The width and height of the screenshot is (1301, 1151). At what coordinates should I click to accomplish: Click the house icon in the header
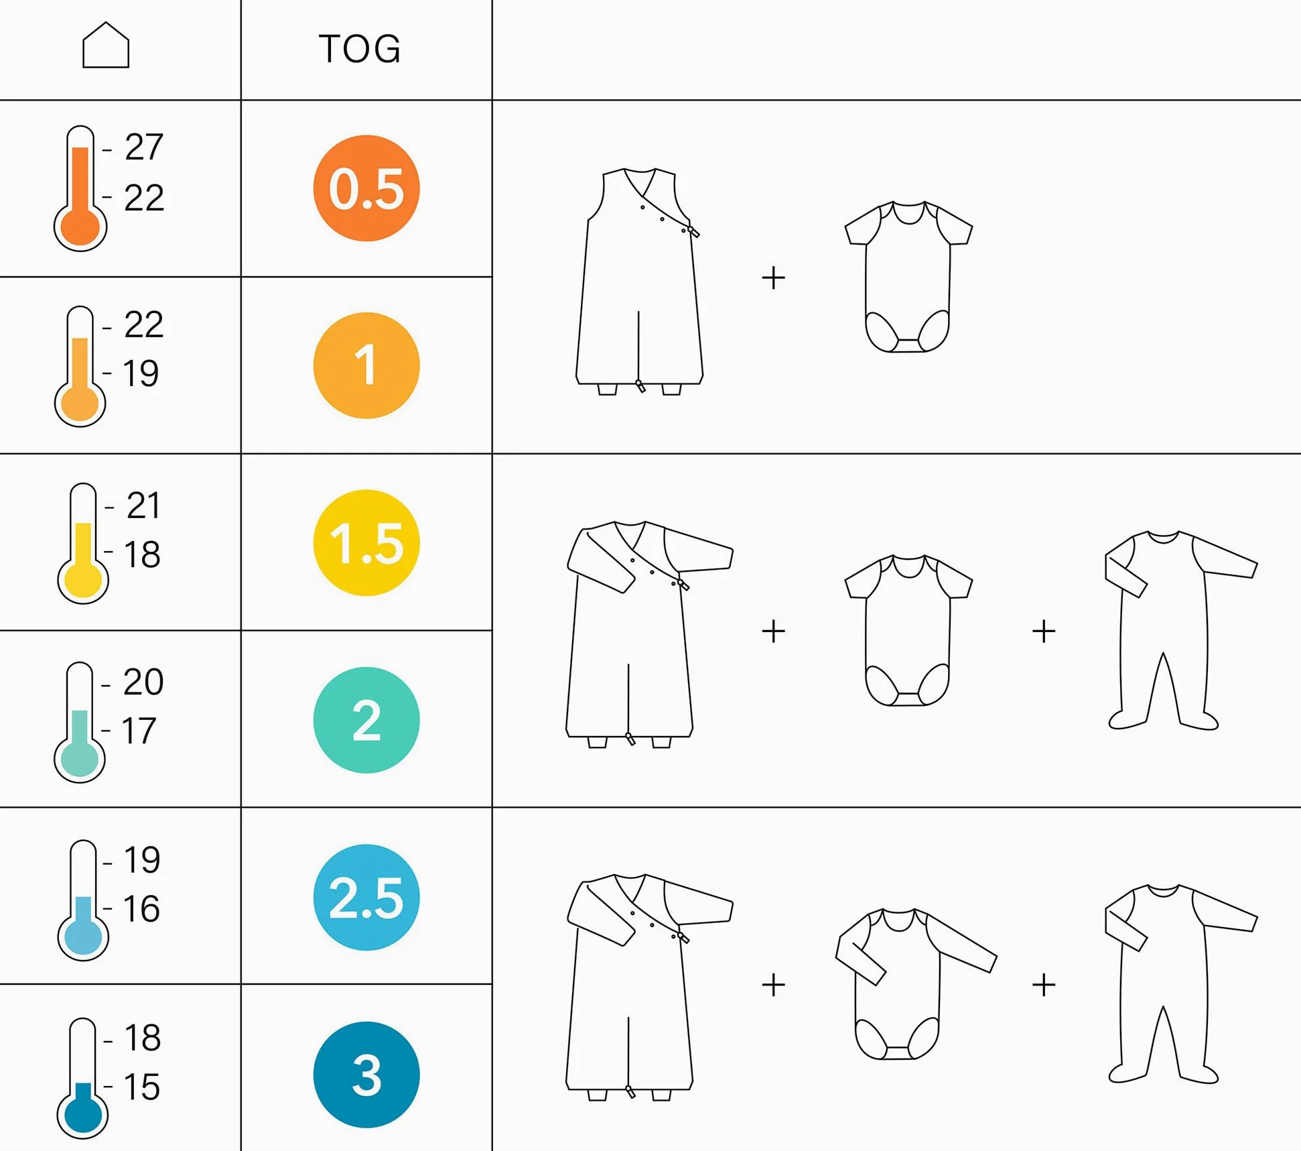pos(106,45)
